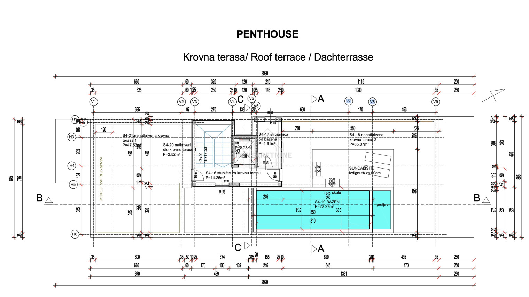529x297 pixels.
Task: Click the section B triangle on left side
Action: tap(49, 200)
